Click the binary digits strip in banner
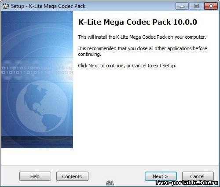The image size is (220, 187). coord(37,70)
